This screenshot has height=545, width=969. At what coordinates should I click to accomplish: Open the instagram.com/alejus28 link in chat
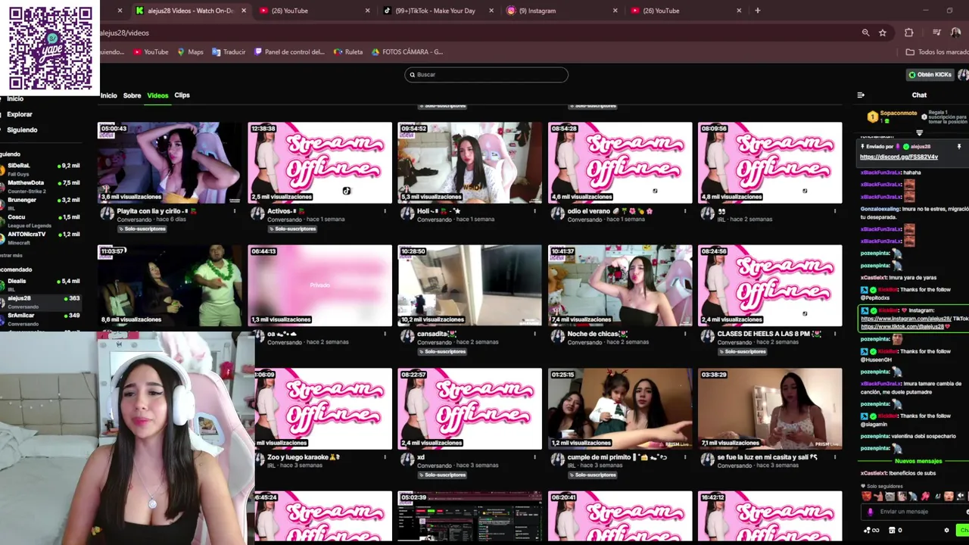click(905, 319)
